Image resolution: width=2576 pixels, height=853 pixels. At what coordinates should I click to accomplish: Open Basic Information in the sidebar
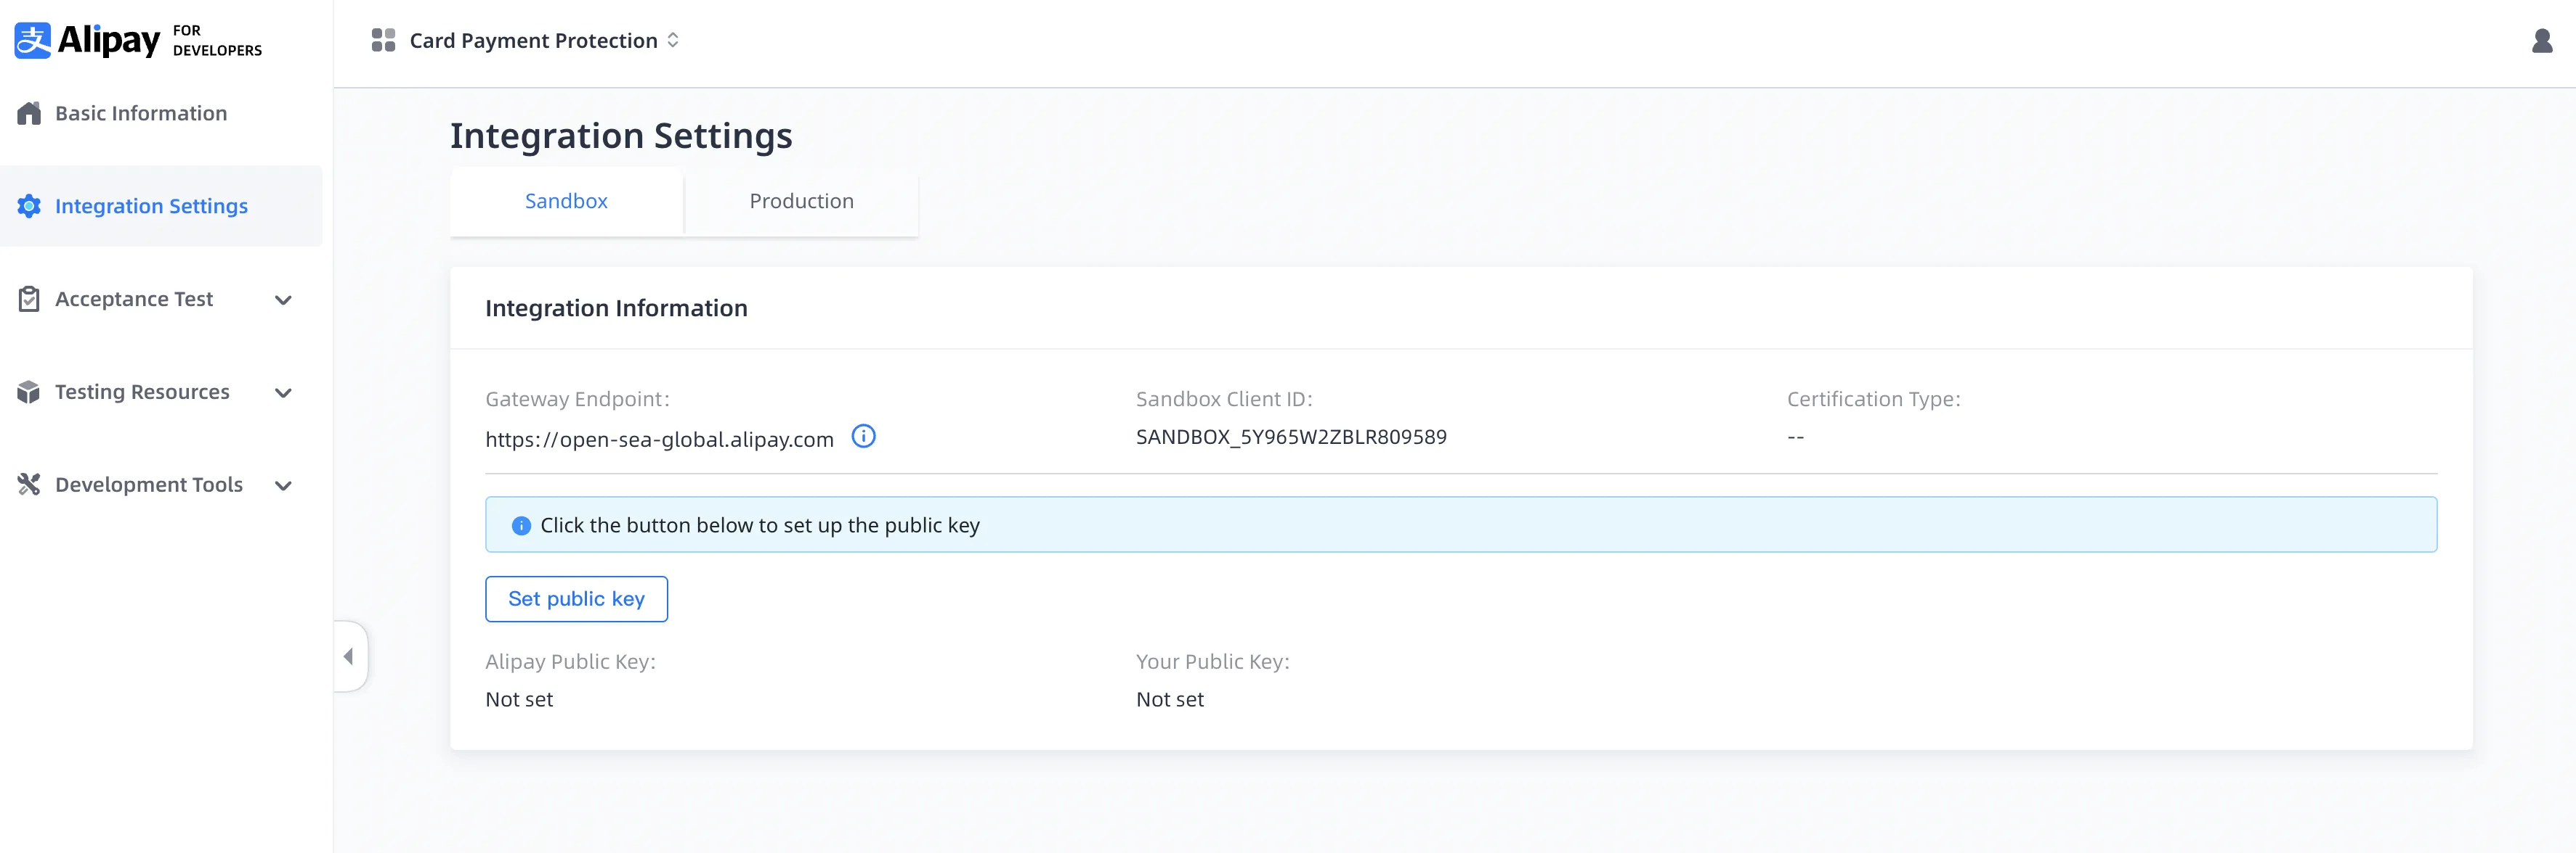(x=141, y=114)
